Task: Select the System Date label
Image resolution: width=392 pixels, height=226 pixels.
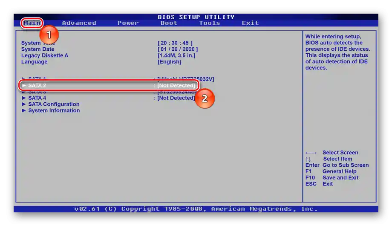Action: click(38, 49)
